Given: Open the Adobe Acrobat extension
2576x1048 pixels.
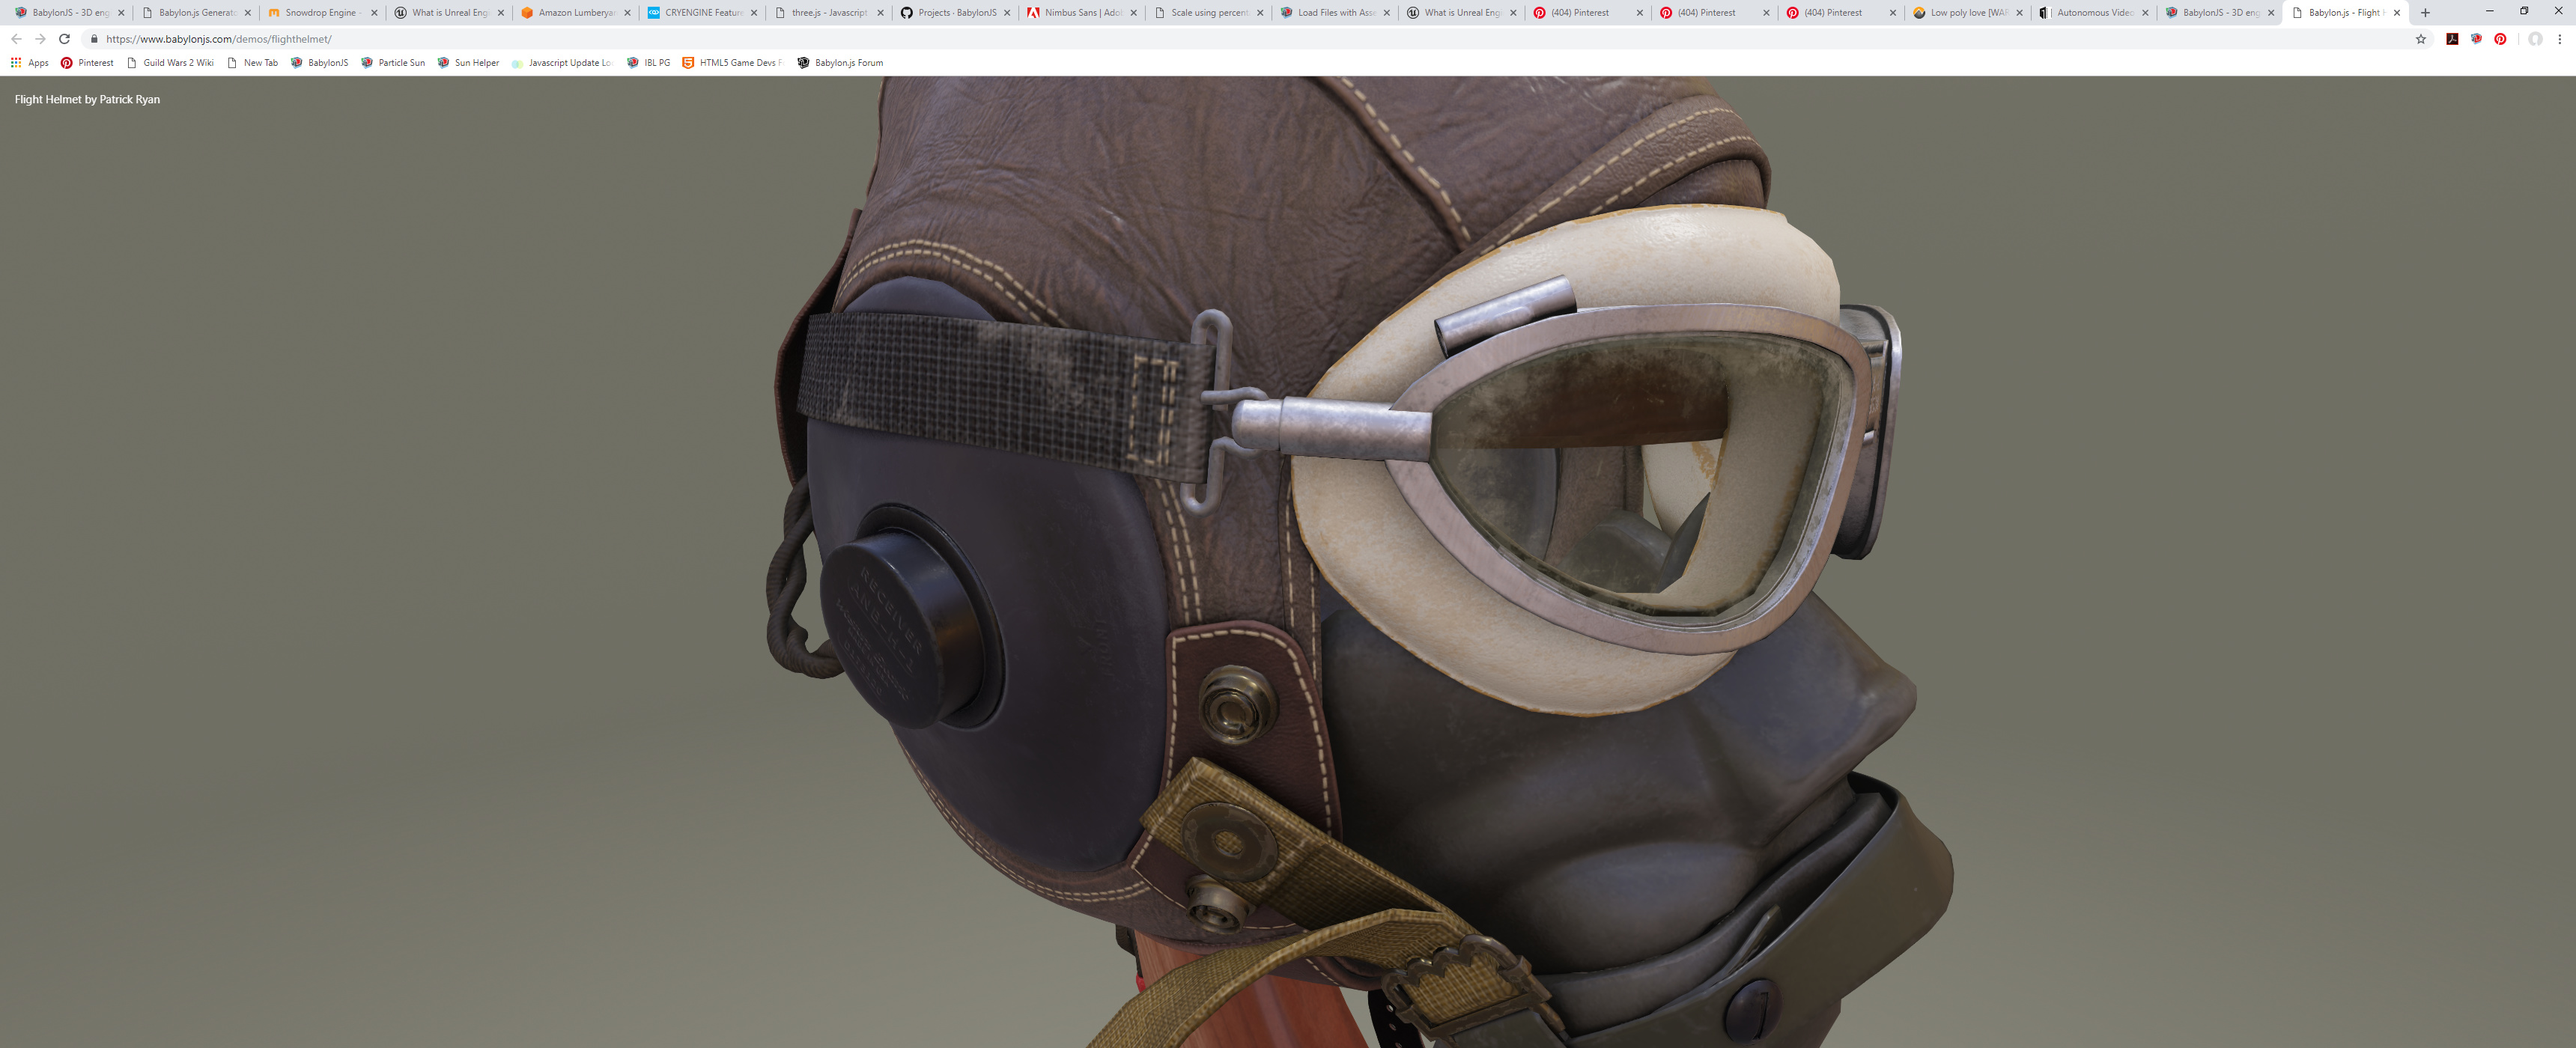Looking at the screenshot, I should click(2452, 39).
